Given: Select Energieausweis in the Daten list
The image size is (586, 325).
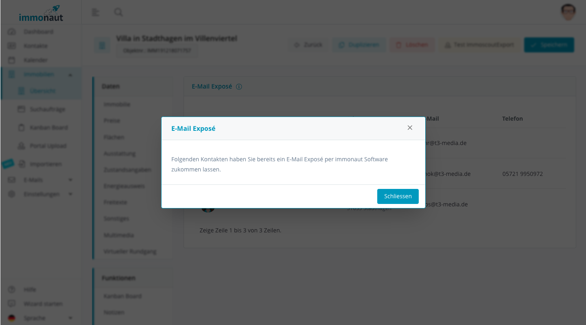Looking at the screenshot, I should click(x=124, y=186).
